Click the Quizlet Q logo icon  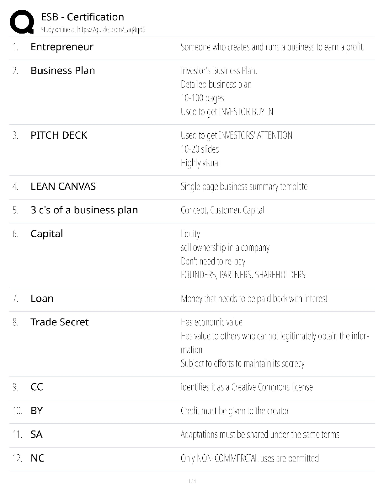tap(22, 22)
